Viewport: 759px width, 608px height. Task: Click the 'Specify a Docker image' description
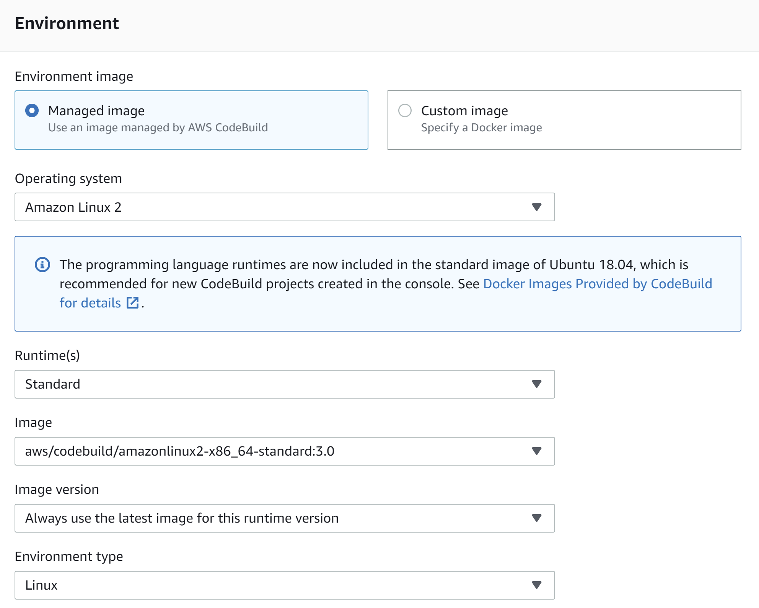coord(481,127)
